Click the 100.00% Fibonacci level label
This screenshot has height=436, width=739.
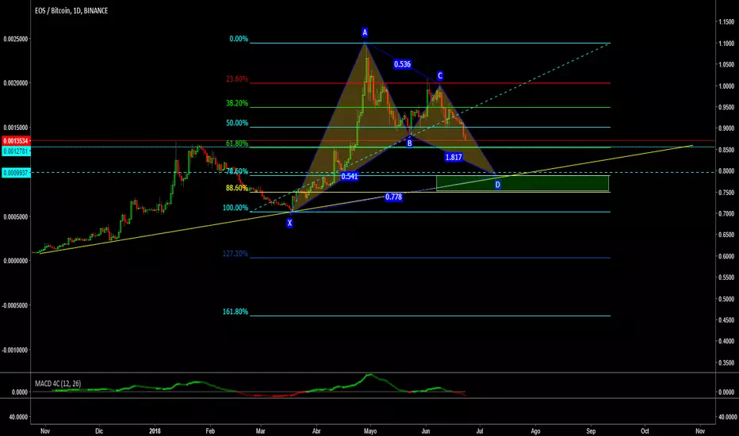[235, 208]
